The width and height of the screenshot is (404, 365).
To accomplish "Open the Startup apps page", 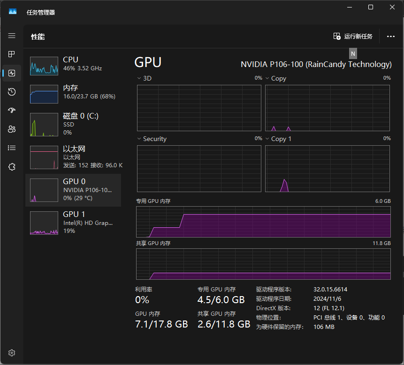I will [11, 110].
